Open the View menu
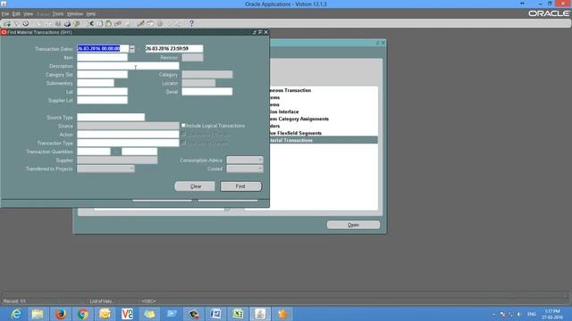Image resolution: width=572 pixels, height=321 pixels. (28, 14)
